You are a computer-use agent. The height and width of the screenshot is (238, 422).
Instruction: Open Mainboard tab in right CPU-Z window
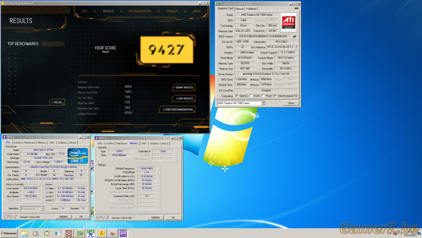pos(121,144)
